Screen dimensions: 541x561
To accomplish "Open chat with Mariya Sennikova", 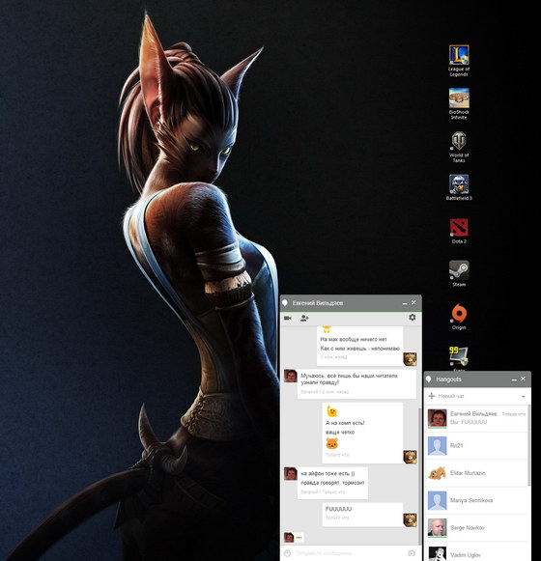I will click(x=476, y=500).
